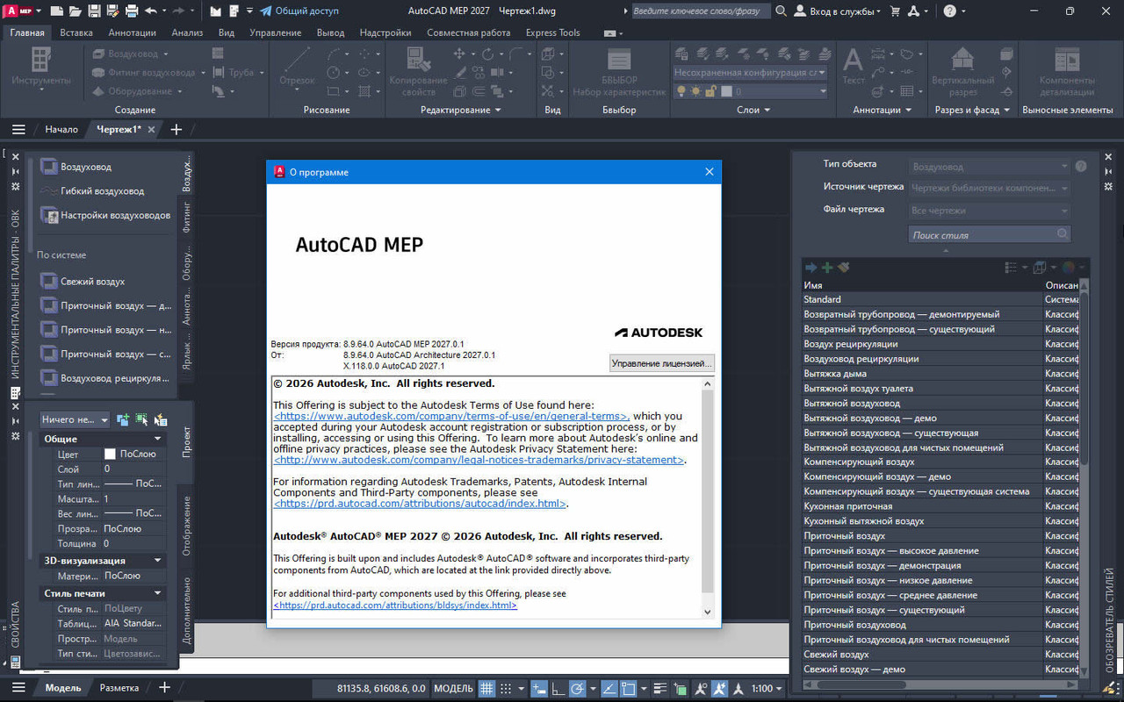The height and width of the screenshot is (702, 1124).
Task: Open the Анализ ribbon tab
Action: [187, 32]
